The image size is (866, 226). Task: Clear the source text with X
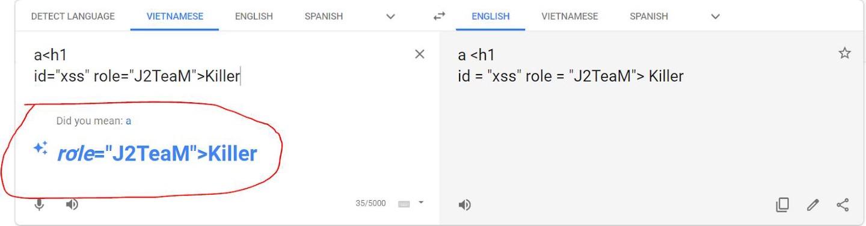[x=420, y=54]
